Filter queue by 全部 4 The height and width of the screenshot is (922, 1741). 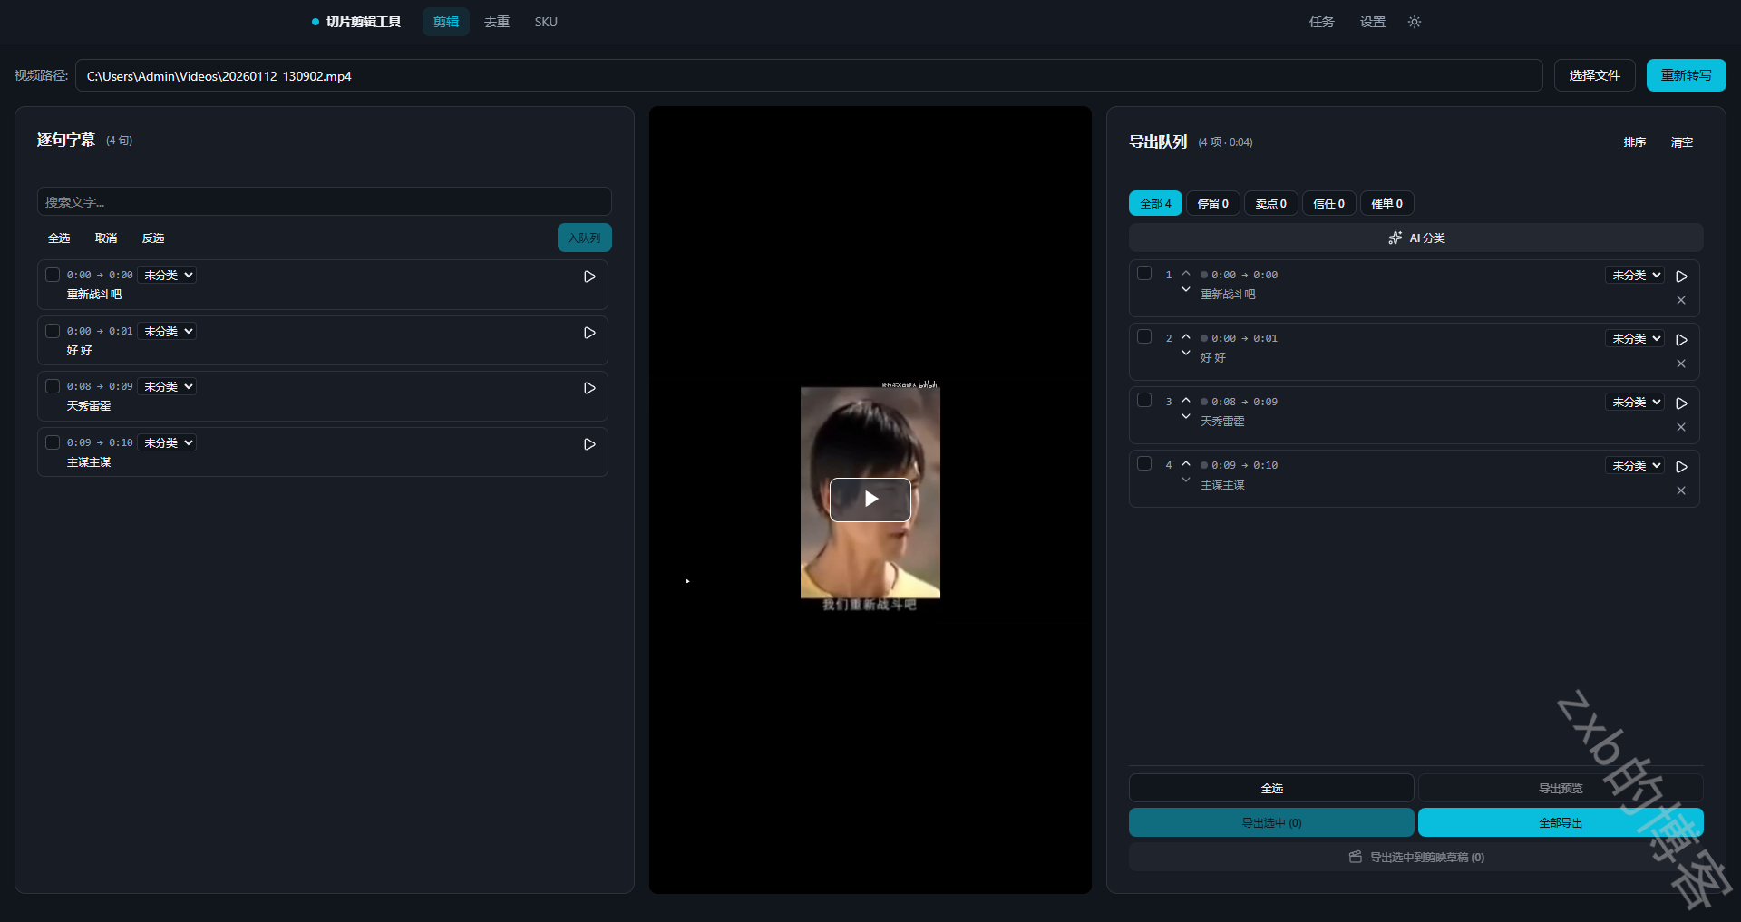[1155, 203]
